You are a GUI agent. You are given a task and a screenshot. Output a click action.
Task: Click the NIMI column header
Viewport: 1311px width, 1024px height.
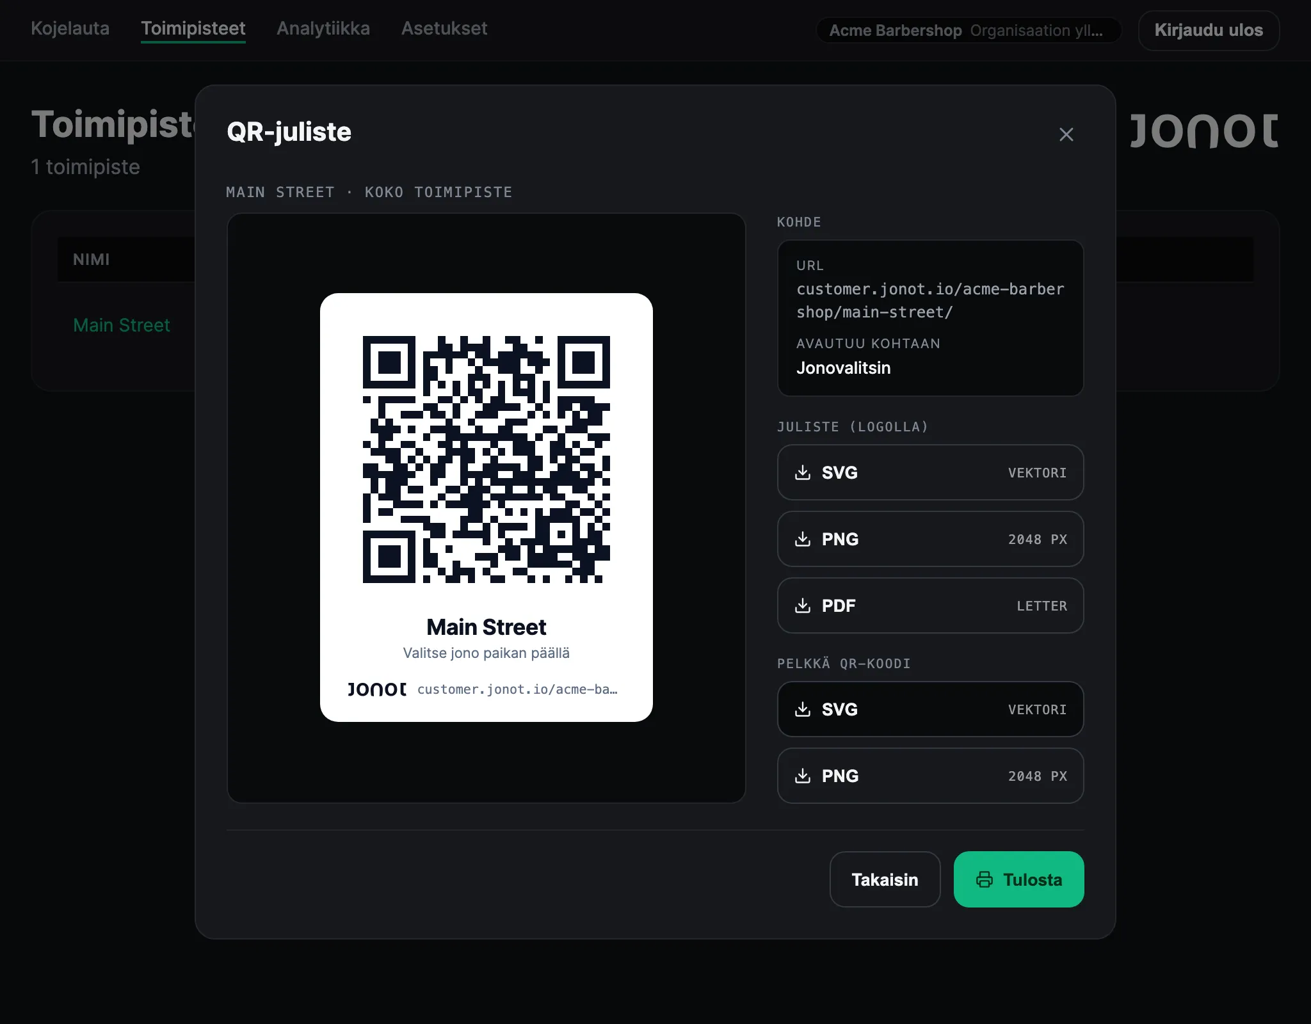coord(92,259)
